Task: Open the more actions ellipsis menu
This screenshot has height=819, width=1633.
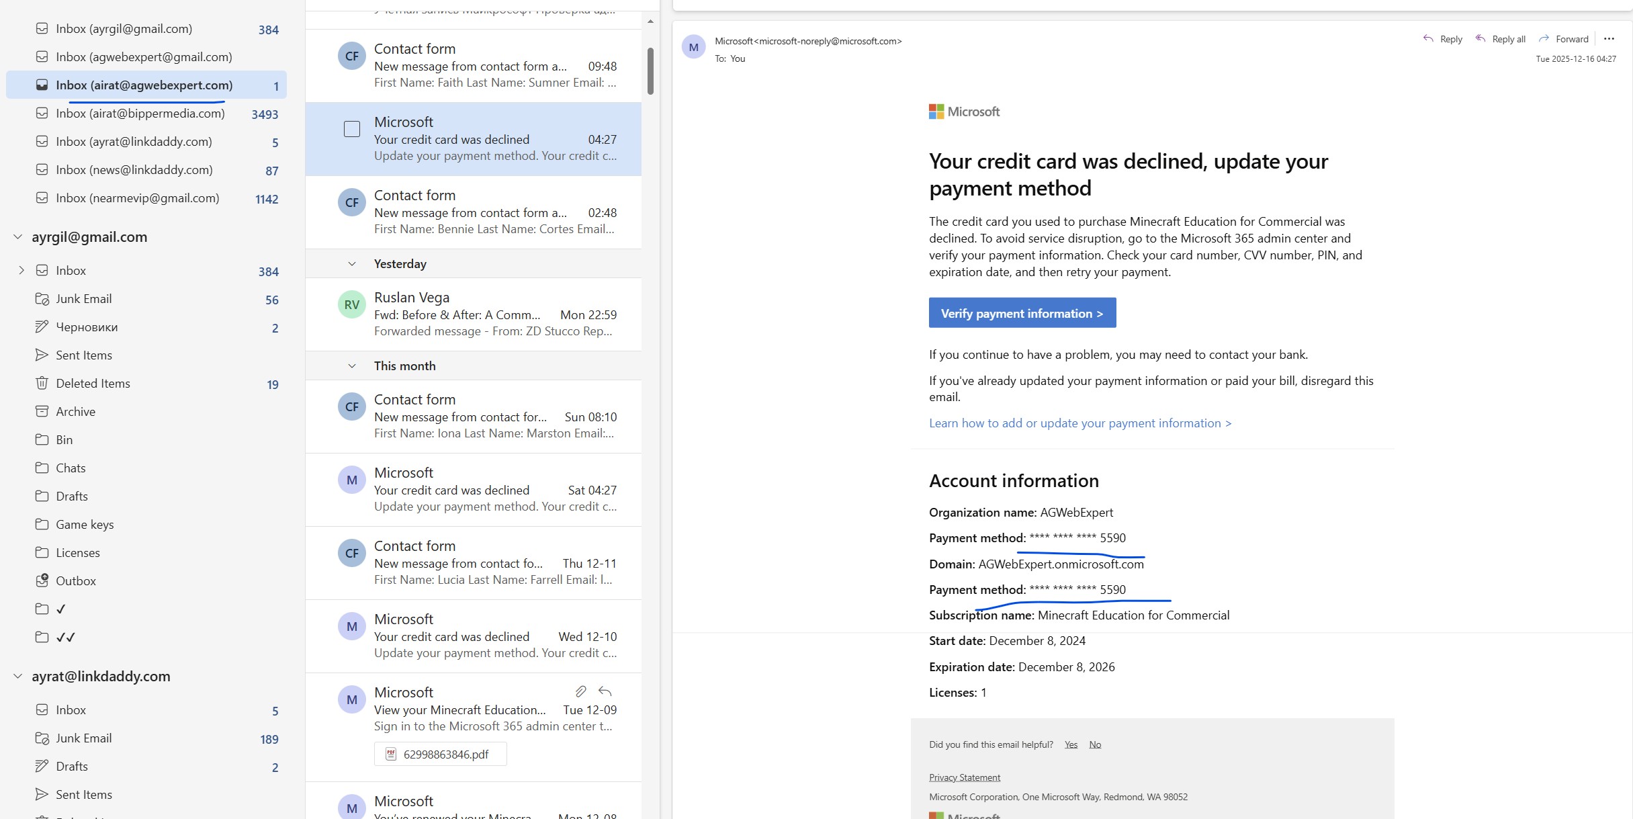Action: coord(1609,39)
